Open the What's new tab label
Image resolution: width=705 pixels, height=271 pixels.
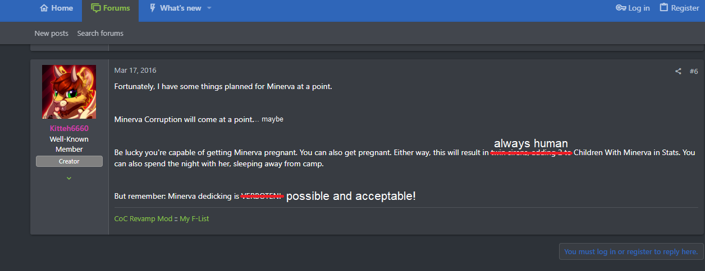[x=180, y=8]
